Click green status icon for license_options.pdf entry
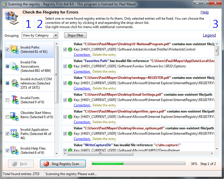Viewport: 224px width, 179px height. (70, 134)
